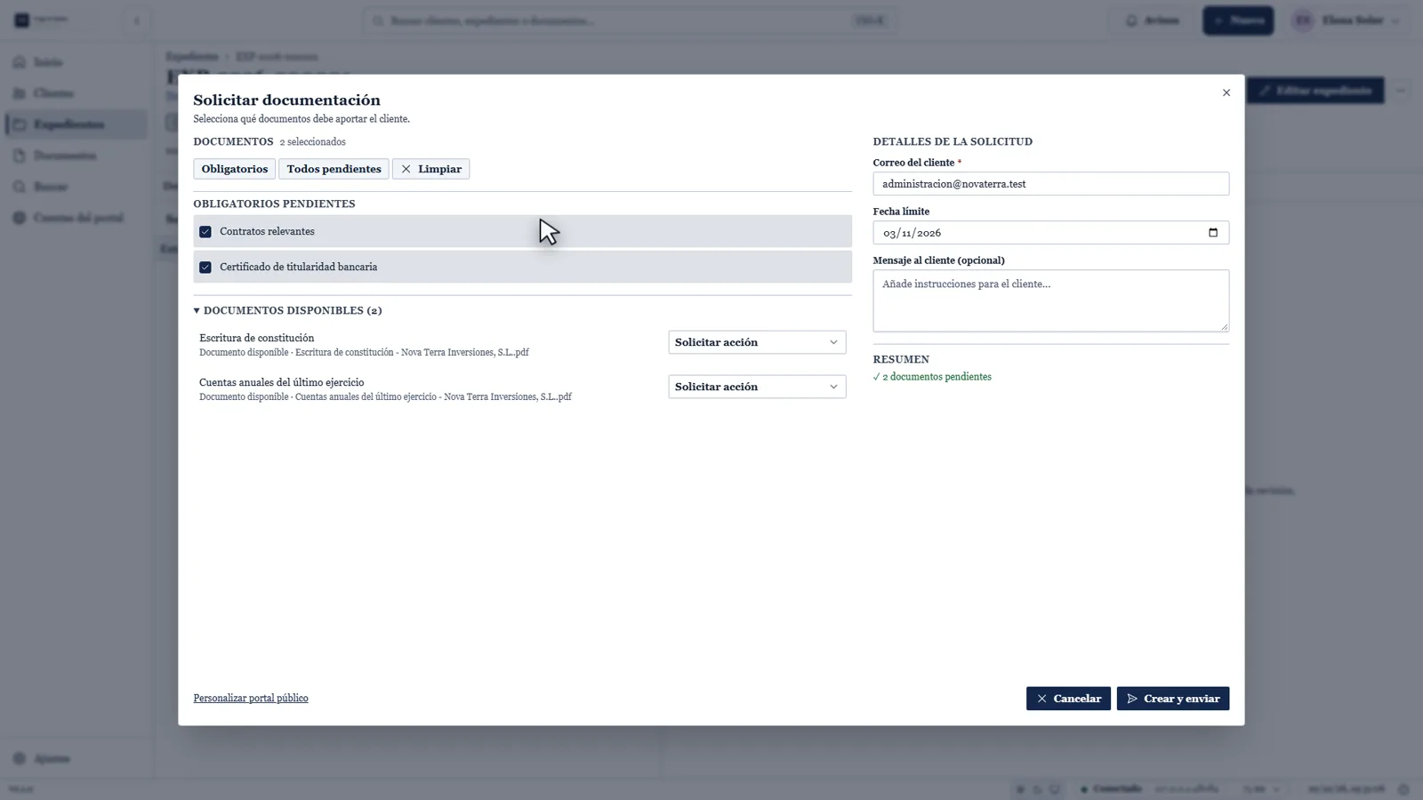Open the Personalizar portal público link

pos(251,698)
